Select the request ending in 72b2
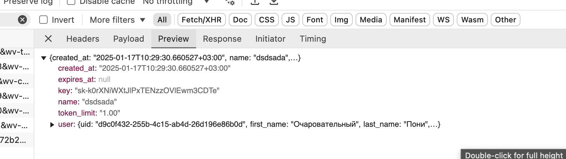 tap(14, 140)
